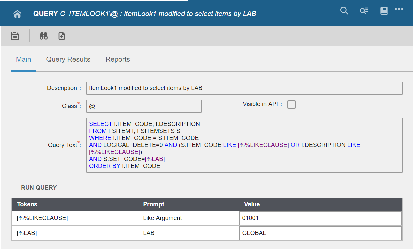
Task: Click the binoculars find icon
Action: click(44, 36)
